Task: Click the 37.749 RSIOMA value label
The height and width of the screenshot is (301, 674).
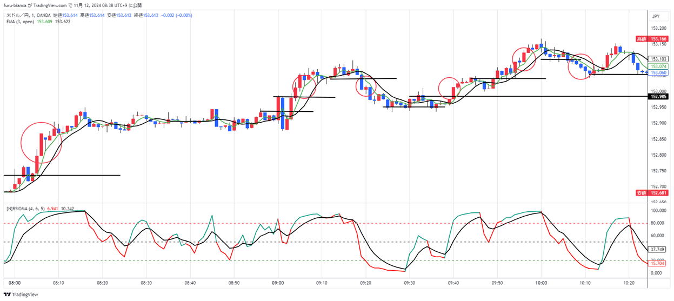Action: coord(657,249)
